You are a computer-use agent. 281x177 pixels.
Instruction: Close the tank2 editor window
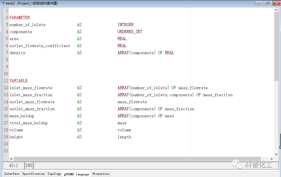pyautogui.click(x=276, y=3)
